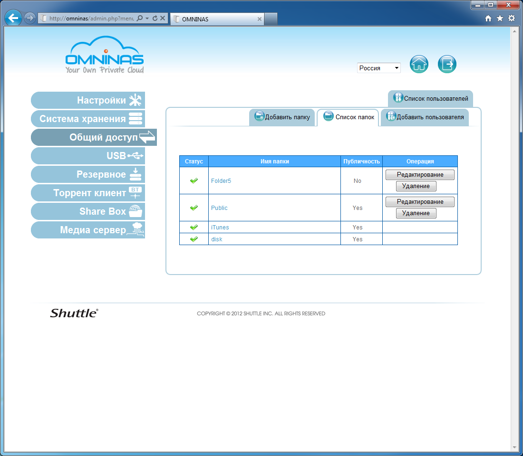
Task: Click the Публичность column header
Action: (x=361, y=161)
